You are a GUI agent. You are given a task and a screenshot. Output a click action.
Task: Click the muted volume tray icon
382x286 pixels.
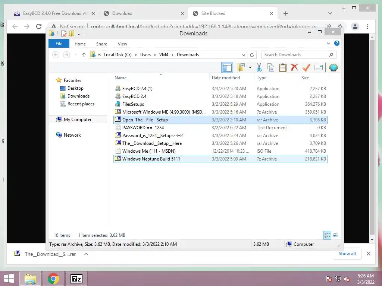347,279
